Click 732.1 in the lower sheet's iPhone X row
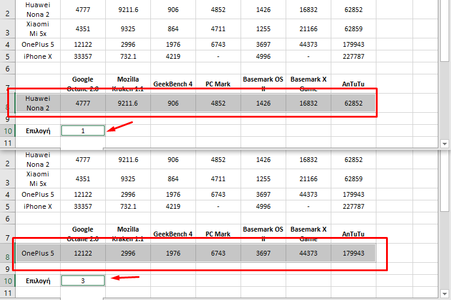This screenshot has height=300, width=451. (x=128, y=206)
